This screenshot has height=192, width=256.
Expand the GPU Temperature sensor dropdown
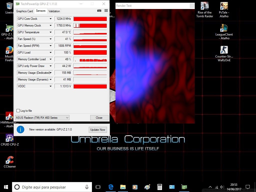[x=50, y=32]
